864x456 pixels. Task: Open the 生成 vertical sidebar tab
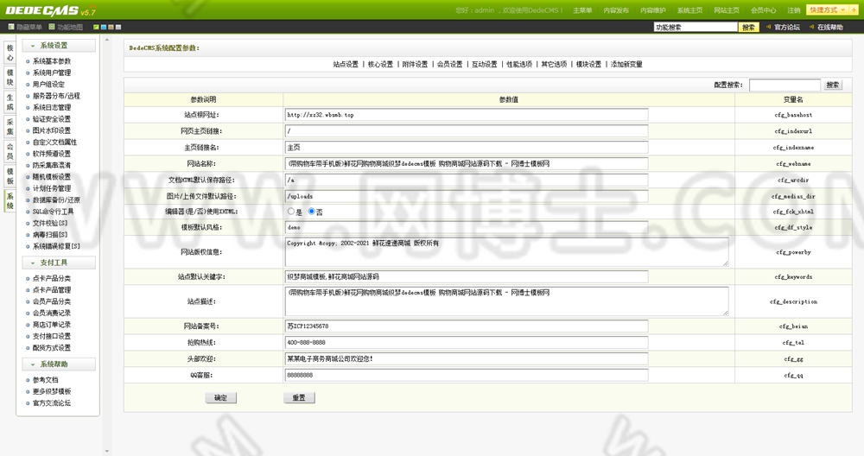10,103
